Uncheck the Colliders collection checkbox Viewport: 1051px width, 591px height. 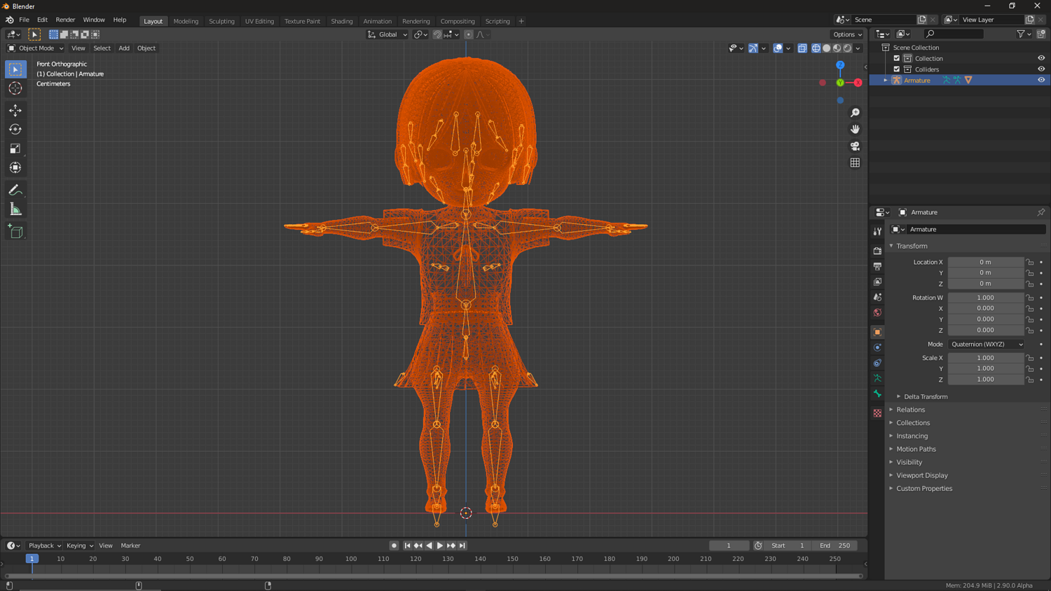coord(897,69)
